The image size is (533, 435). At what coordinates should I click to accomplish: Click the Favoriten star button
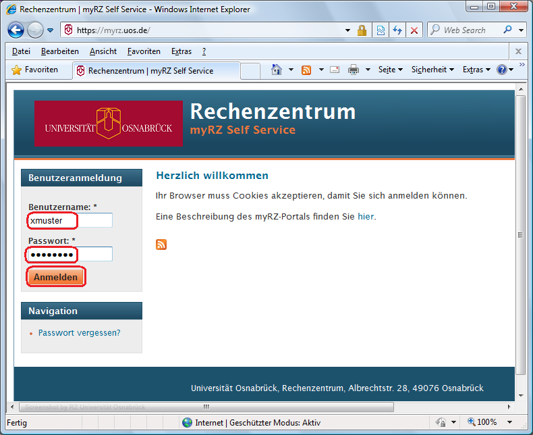click(35, 70)
